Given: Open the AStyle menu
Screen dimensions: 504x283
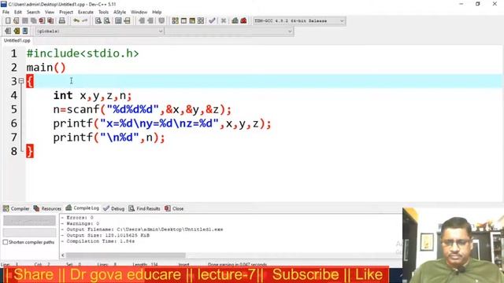Looking at the screenshot, I should [x=120, y=13].
